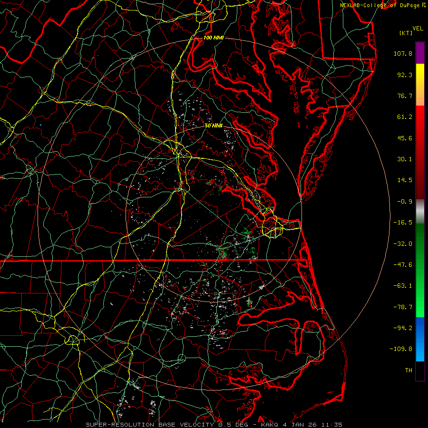
Task: Click the 14.5 velocity scale value
Action: click(405, 180)
